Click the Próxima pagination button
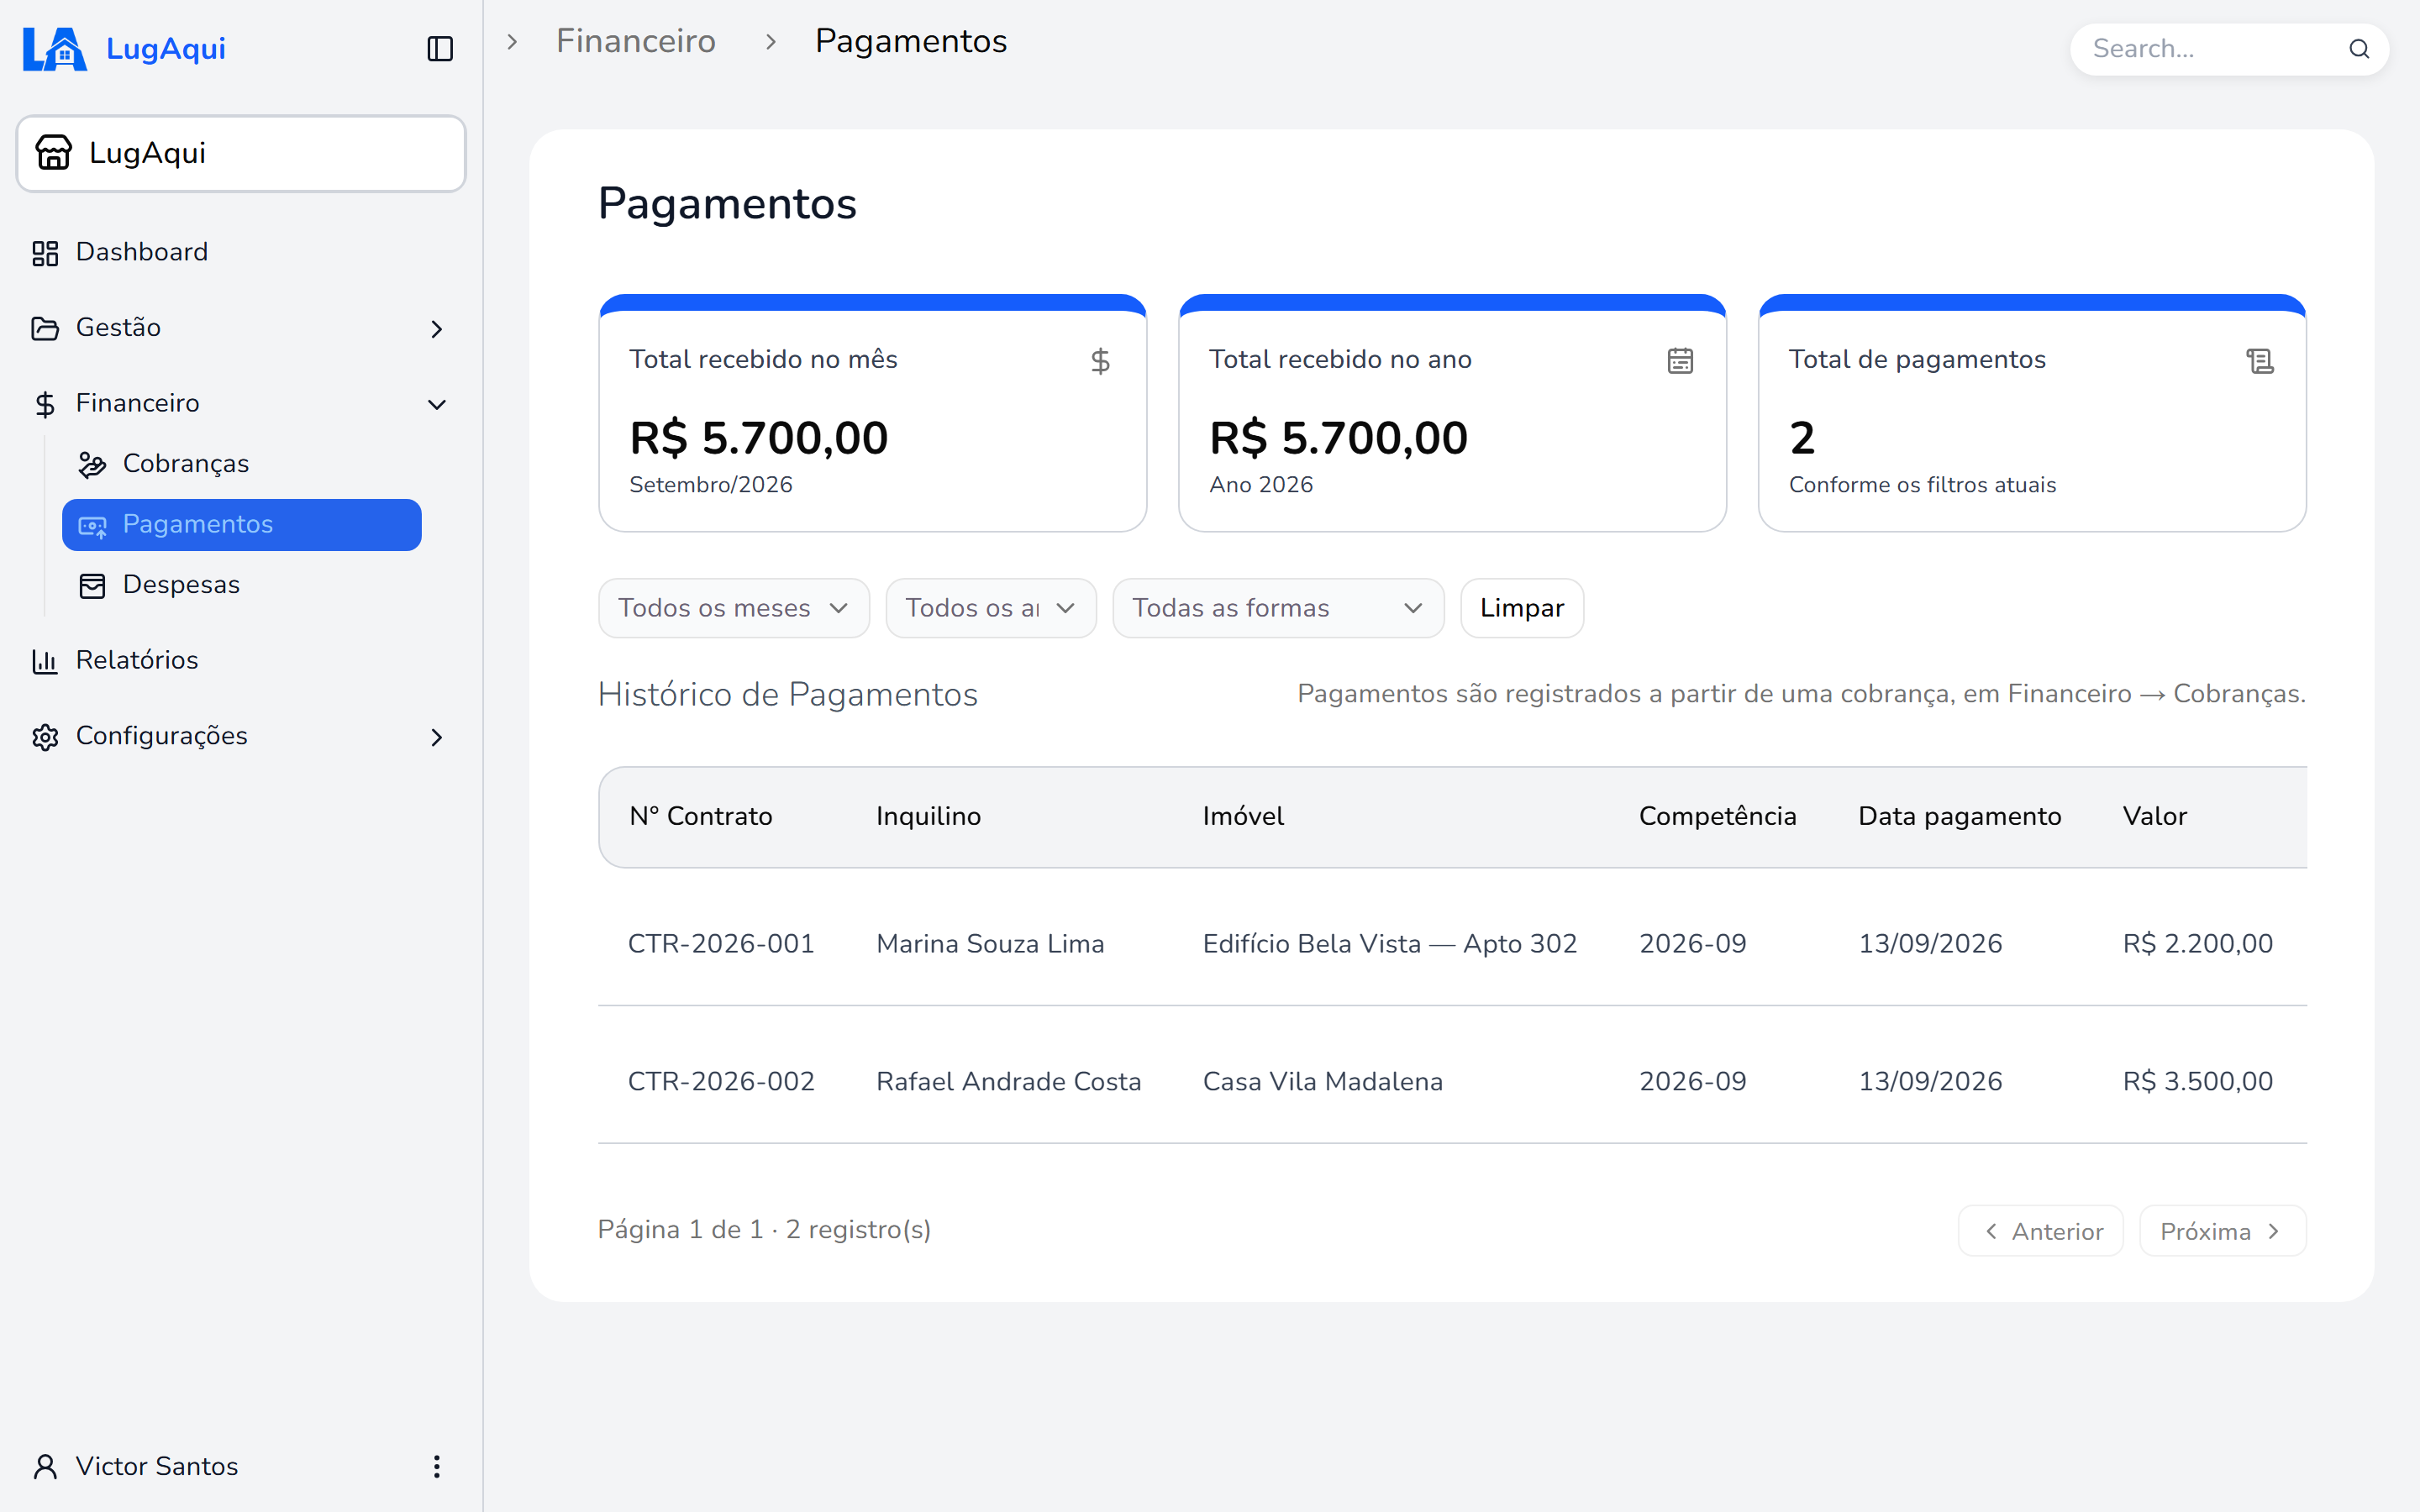This screenshot has height=1512, width=2420. pos(2222,1231)
